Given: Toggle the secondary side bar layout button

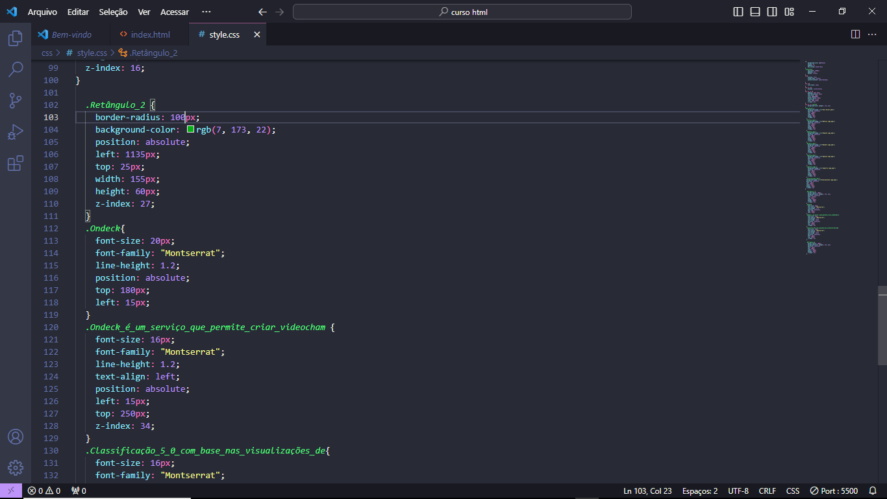Looking at the screenshot, I should pyautogui.click(x=772, y=12).
